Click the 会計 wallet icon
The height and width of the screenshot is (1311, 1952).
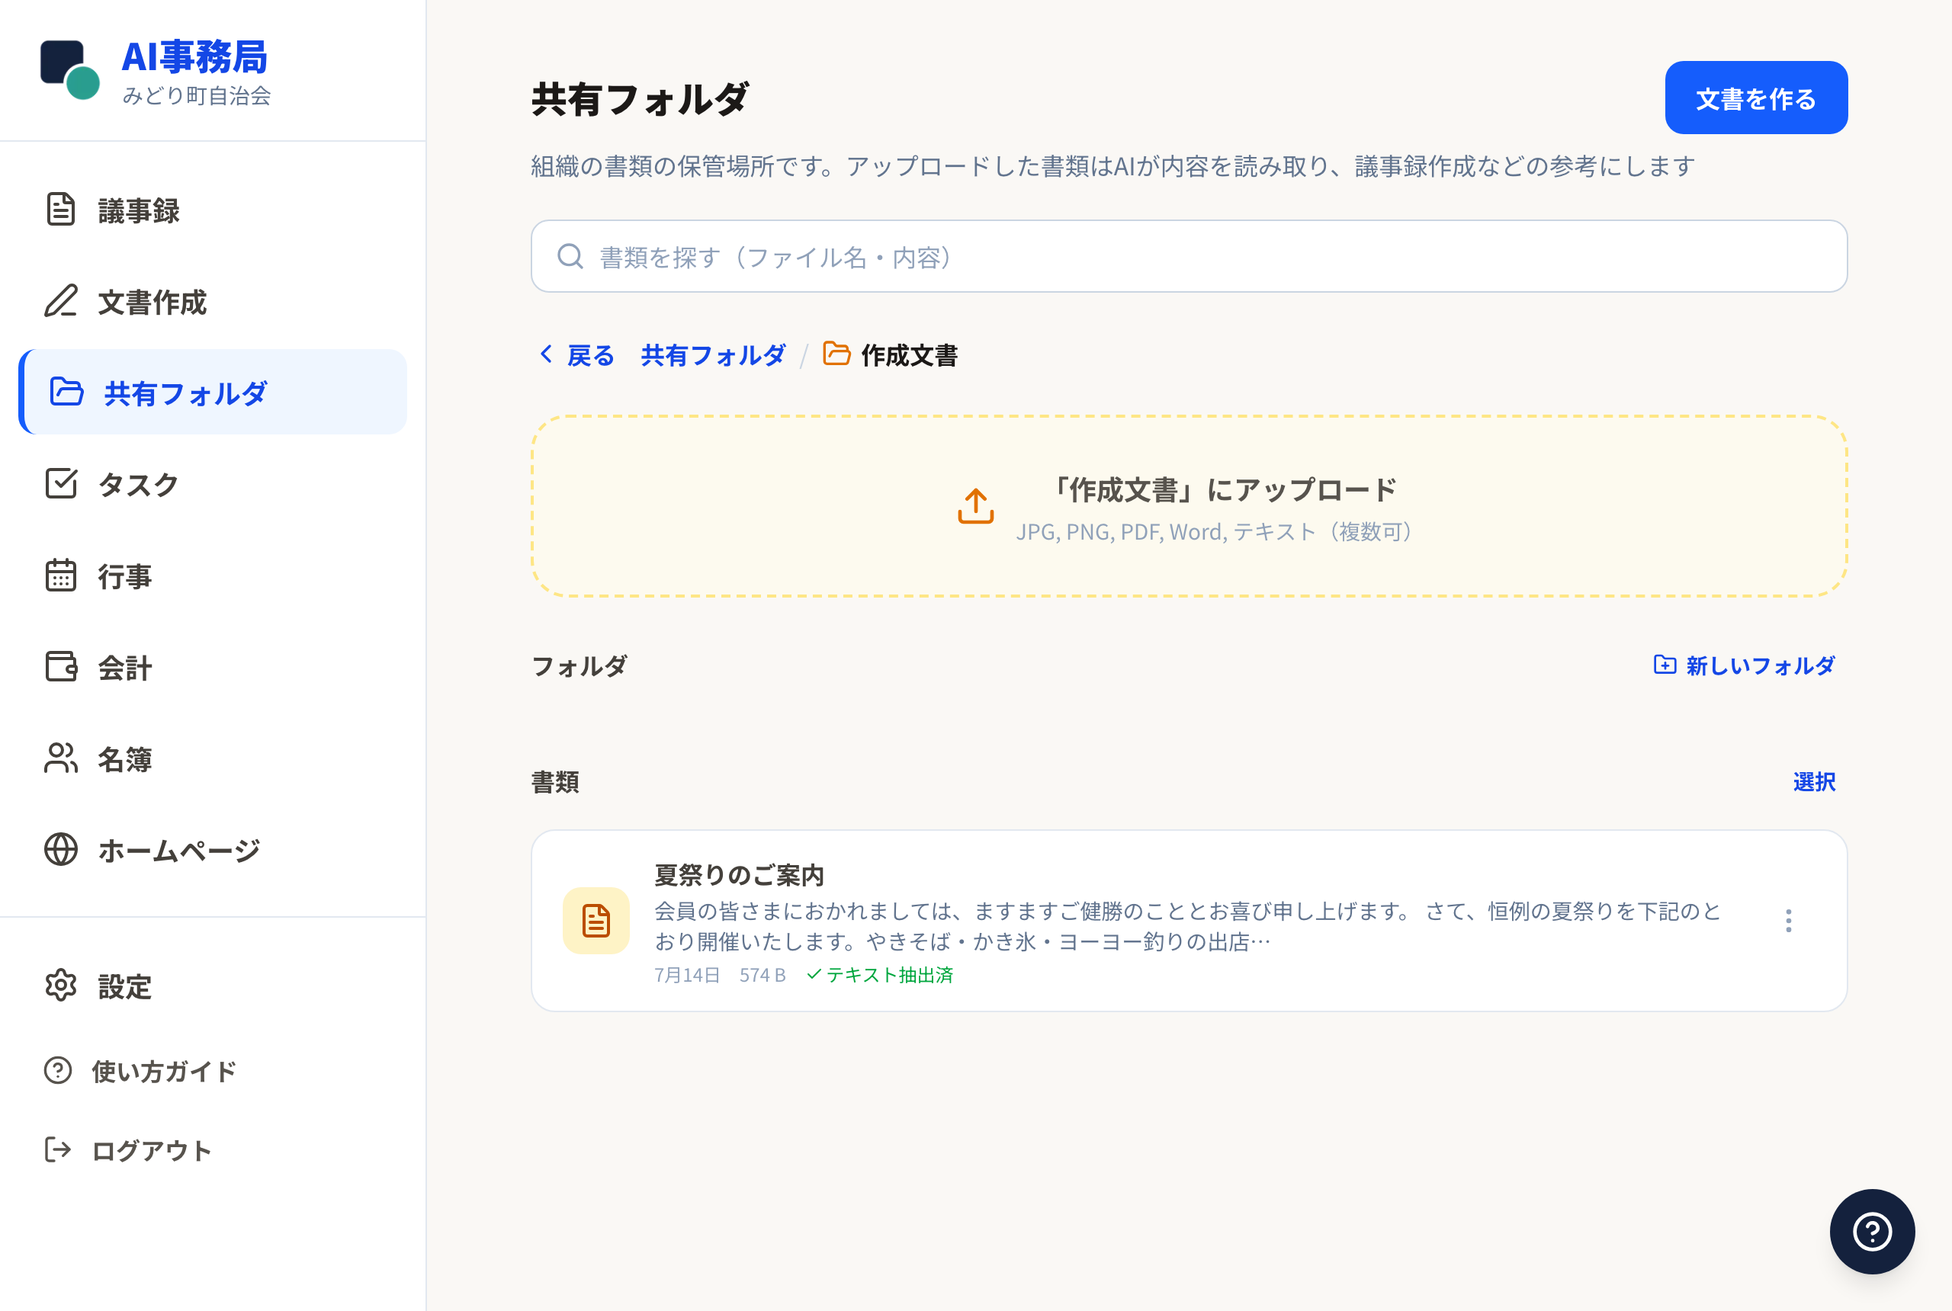61,666
